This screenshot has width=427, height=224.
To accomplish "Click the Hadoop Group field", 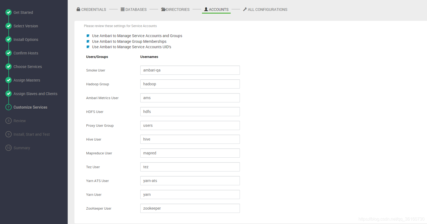I will tap(190, 84).
